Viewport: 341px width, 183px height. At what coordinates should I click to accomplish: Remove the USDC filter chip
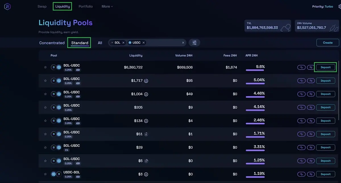144,43
